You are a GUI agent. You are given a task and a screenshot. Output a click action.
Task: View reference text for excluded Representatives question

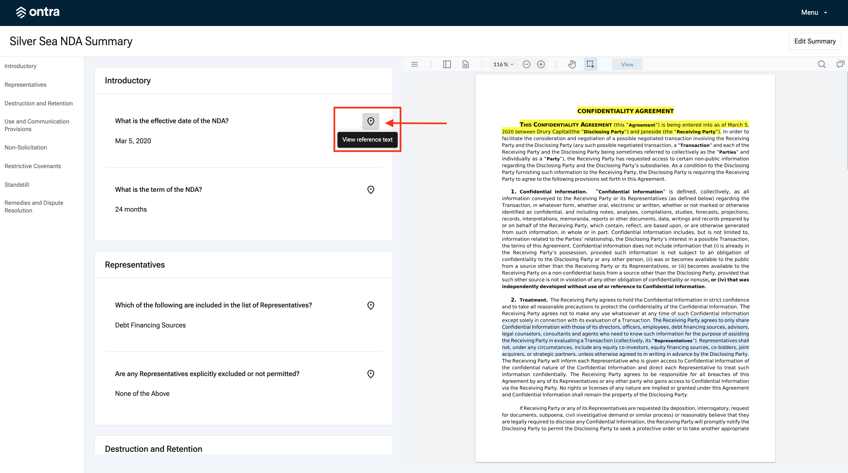[371, 374]
